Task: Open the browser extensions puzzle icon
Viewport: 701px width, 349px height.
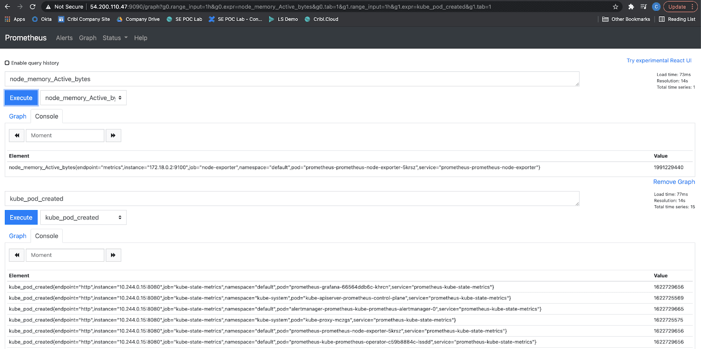Action: pos(631,7)
